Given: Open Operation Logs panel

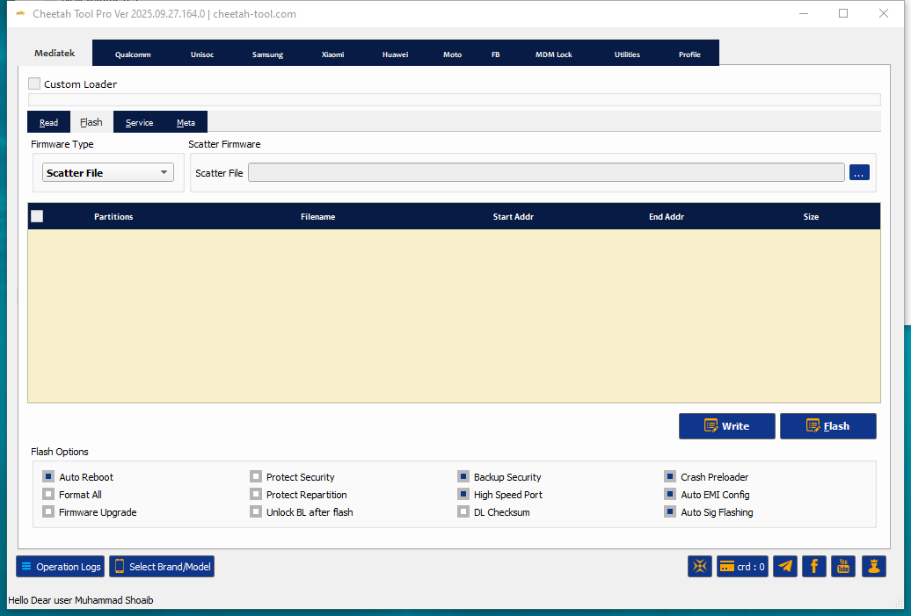Looking at the screenshot, I should tap(60, 567).
